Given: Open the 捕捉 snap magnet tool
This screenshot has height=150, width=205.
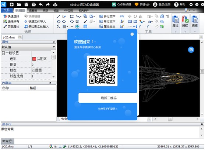Looking at the screenshot, I should 185,21.
